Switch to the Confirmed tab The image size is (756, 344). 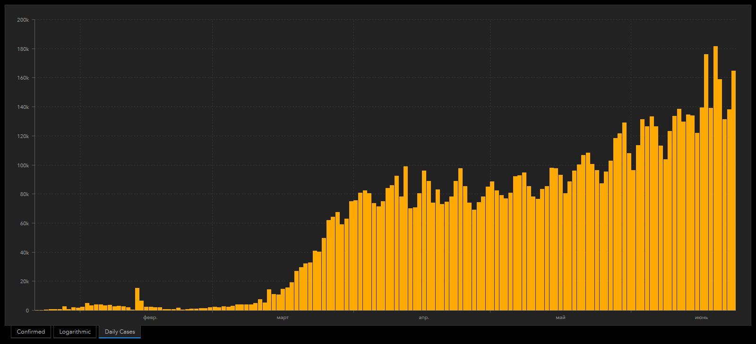coord(31,332)
